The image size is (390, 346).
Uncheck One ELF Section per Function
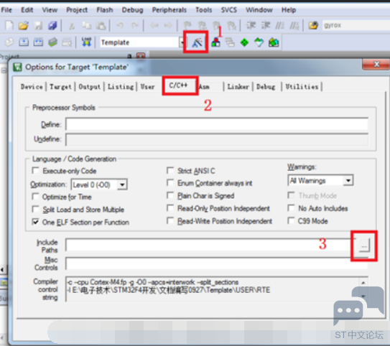click(x=36, y=222)
